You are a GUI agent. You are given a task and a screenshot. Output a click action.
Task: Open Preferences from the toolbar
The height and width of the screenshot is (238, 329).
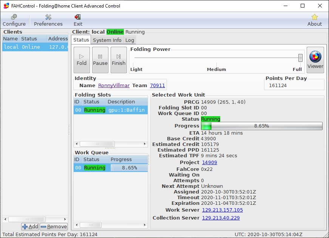(x=48, y=20)
